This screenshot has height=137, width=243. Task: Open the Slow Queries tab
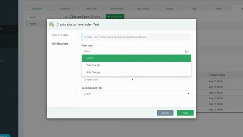click(x=143, y=9)
